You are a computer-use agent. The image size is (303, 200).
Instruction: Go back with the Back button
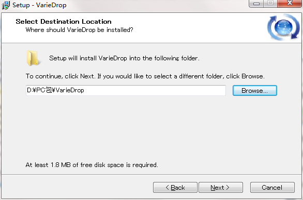pyautogui.click(x=175, y=187)
